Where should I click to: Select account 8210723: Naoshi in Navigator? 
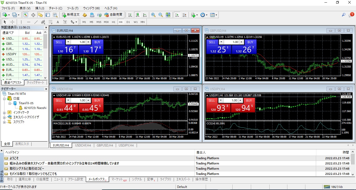point(35,108)
